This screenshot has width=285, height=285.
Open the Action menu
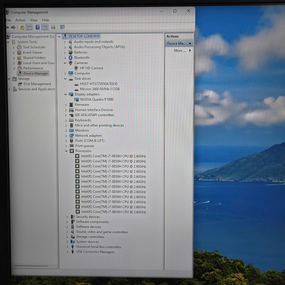click(20, 20)
